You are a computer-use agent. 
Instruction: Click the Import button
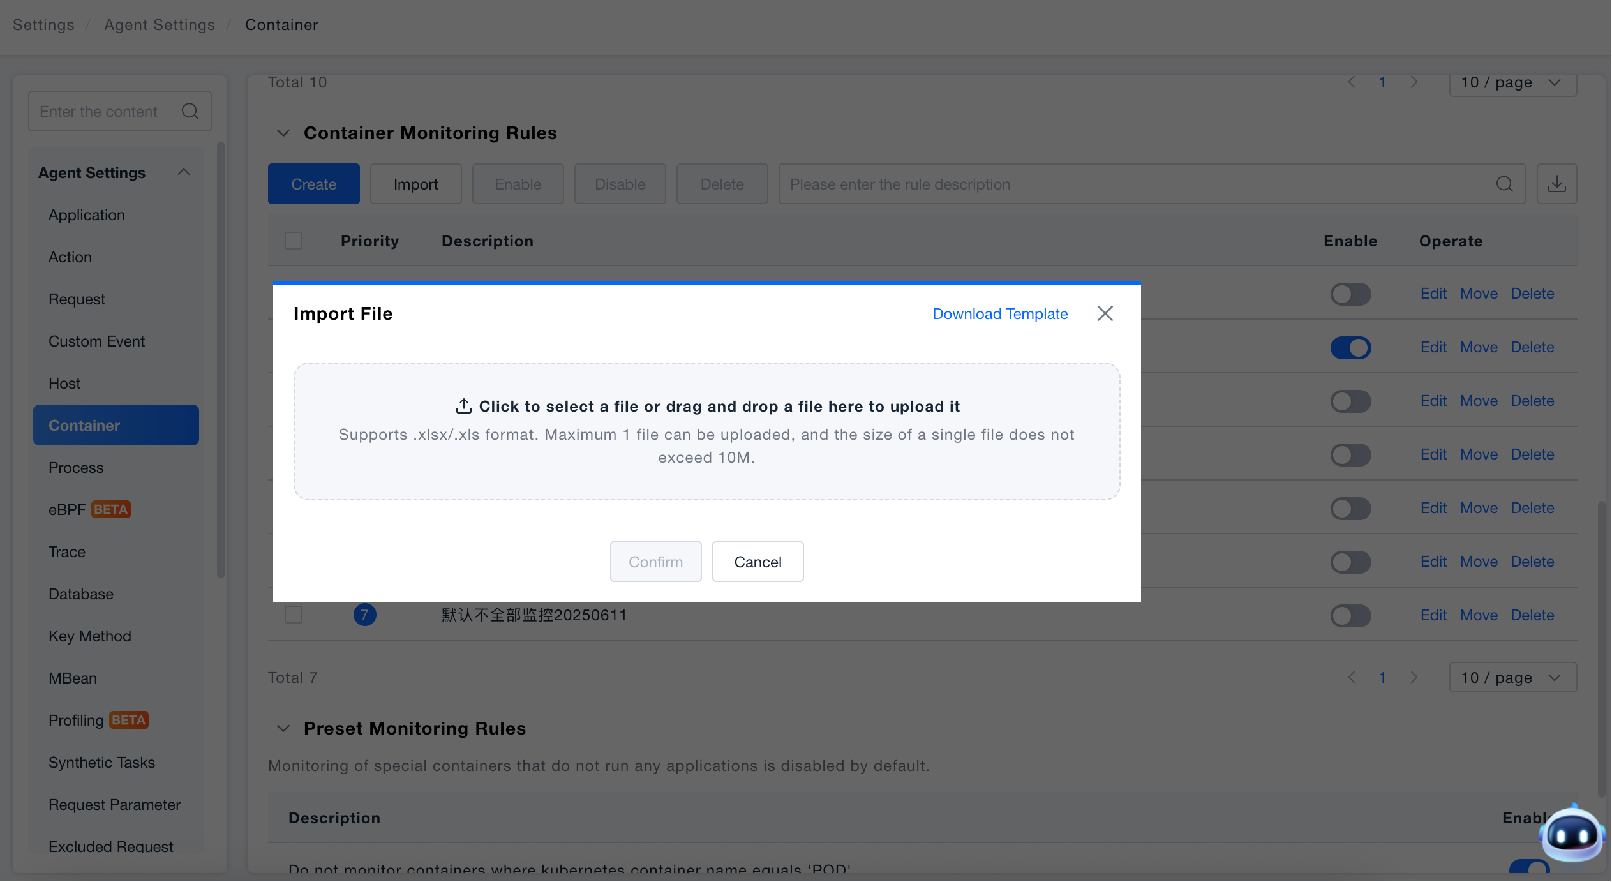click(415, 184)
